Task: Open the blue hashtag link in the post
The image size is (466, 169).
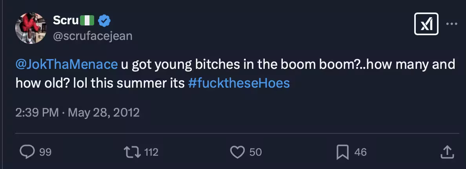Action: pyautogui.click(x=239, y=83)
